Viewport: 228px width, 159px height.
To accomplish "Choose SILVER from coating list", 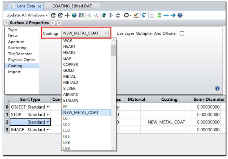I will tap(86, 88).
